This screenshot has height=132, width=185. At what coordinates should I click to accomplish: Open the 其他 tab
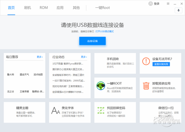[x=76, y=8]
